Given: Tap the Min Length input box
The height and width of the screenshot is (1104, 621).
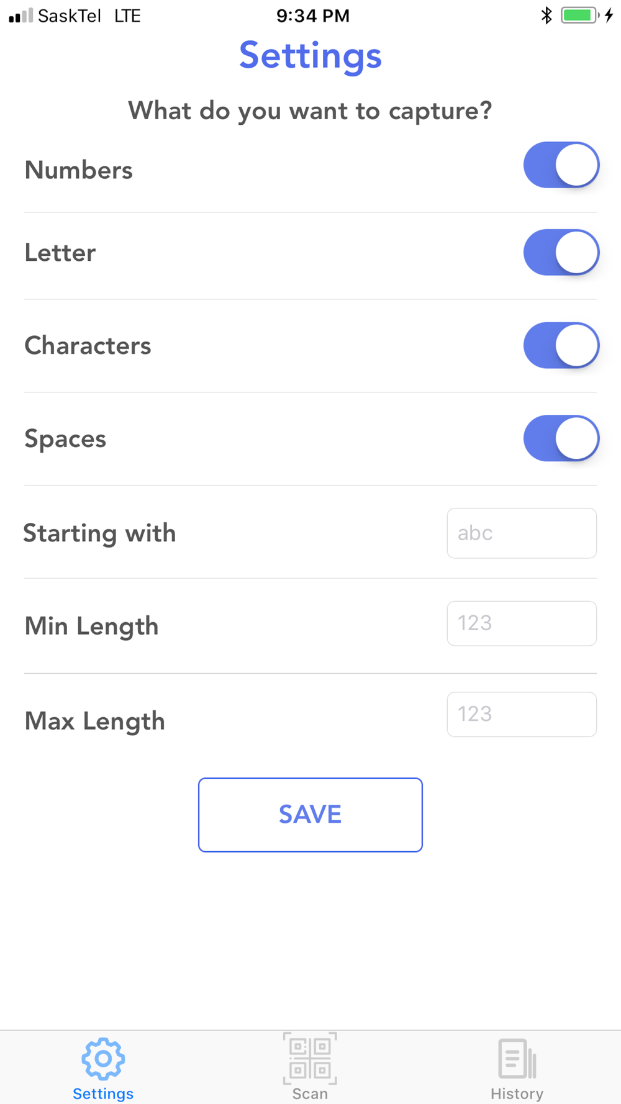Looking at the screenshot, I should point(522,623).
